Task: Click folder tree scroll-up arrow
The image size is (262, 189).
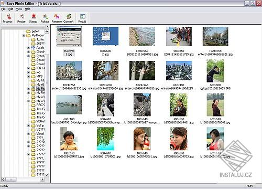Action: point(47,31)
